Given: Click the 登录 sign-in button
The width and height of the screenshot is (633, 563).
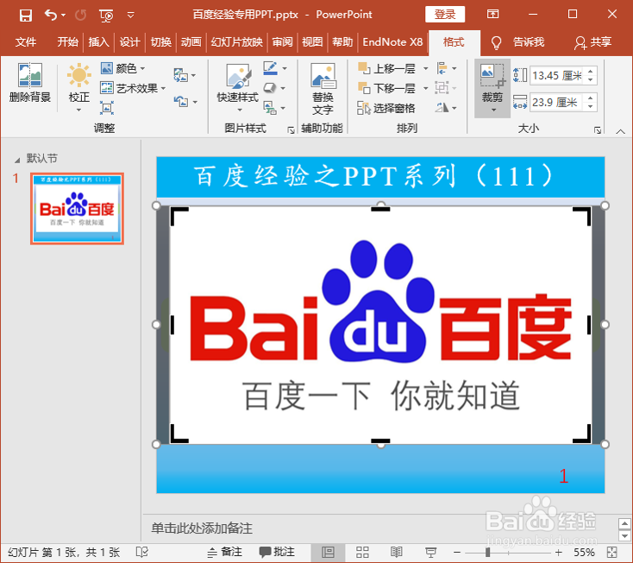Looking at the screenshot, I should tap(445, 15).
